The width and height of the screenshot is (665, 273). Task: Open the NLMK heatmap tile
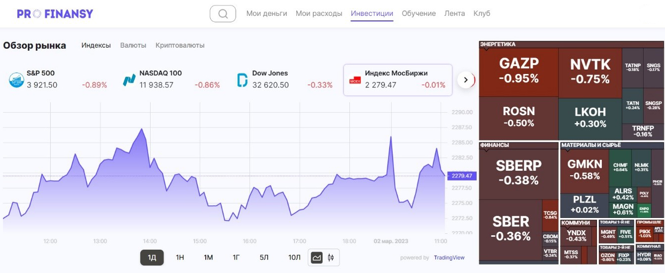point(641,168)
